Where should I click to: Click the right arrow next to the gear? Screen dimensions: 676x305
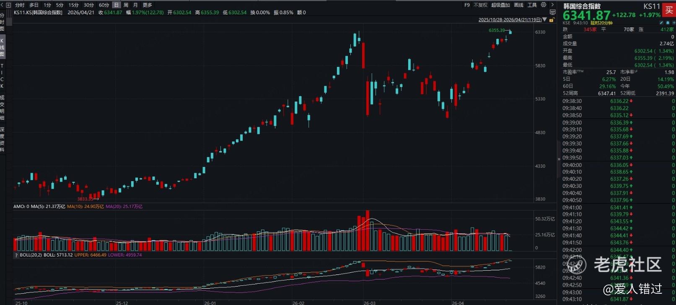click(x=552, y=5)
